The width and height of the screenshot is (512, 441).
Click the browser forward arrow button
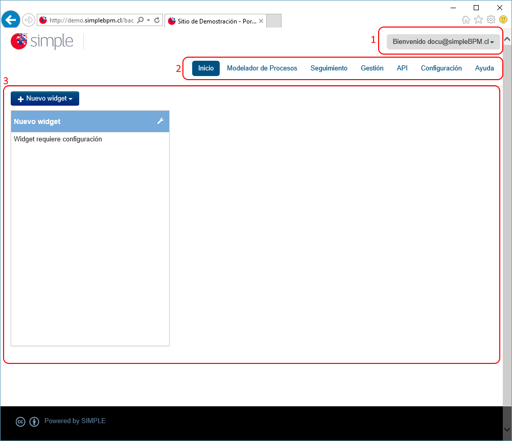[x=29, y=20]
